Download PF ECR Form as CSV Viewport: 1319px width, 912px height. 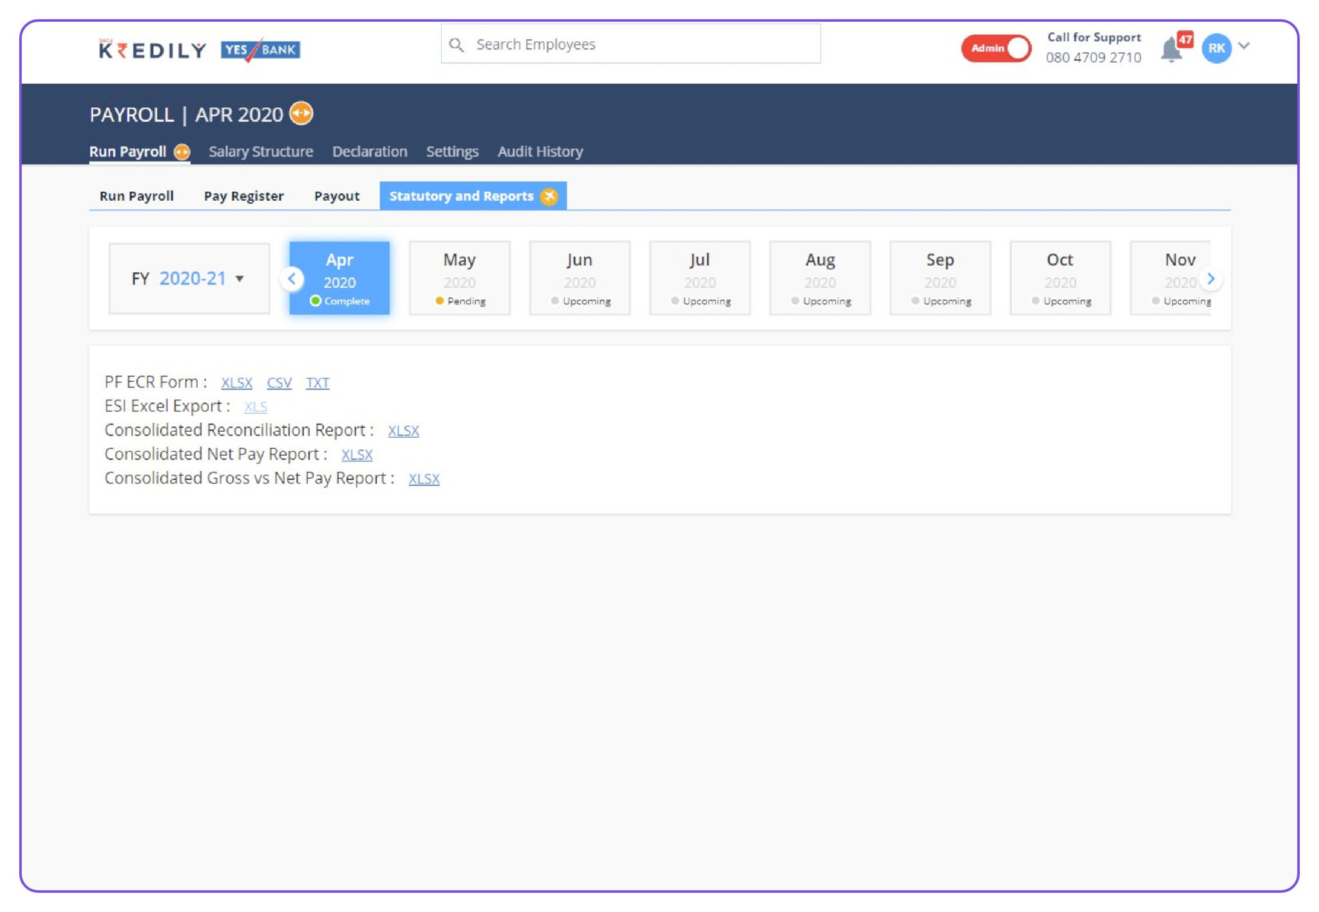point(279,383)
